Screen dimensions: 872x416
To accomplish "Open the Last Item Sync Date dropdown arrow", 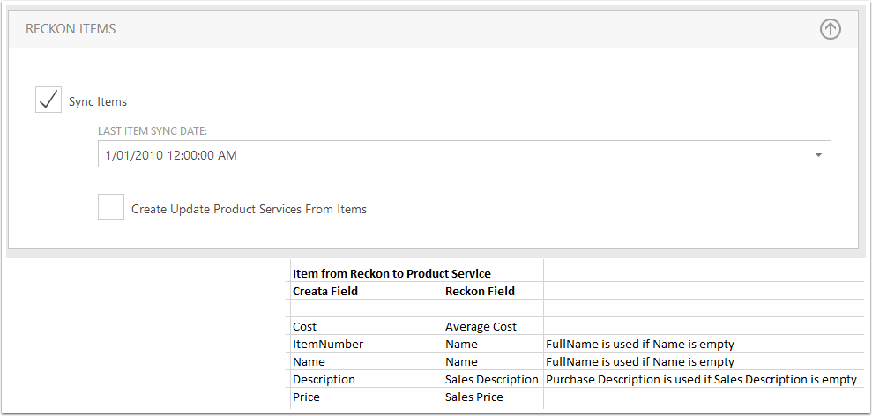I will point(818,155).
